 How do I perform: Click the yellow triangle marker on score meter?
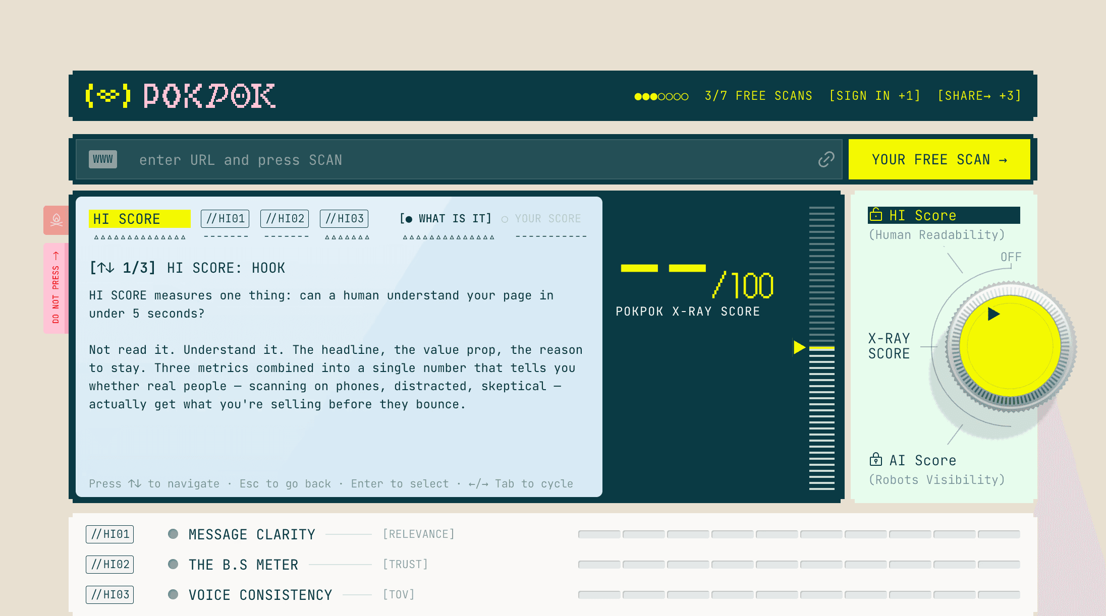(799, 347)
